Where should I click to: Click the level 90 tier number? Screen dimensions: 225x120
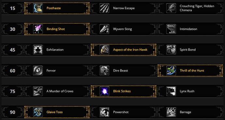pyautogui.click(x=13, y=112)
